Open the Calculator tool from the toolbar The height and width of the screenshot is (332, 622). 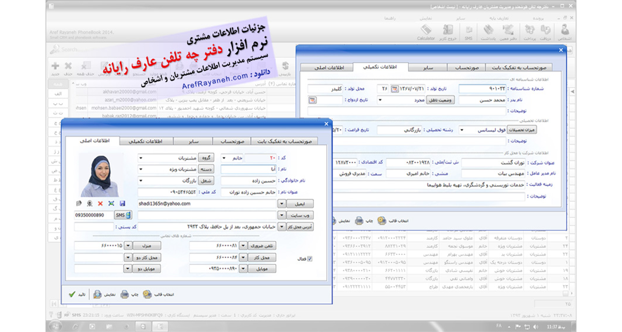(x=426, y=31)
